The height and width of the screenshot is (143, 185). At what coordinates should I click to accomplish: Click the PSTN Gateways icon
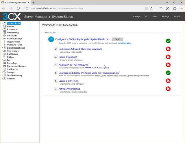pos(5,39)
